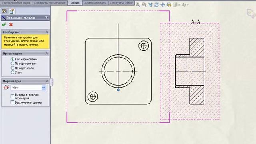Viewport: 256px width, 144px height.
Task: Click the line icon beside Вставить линию
Action: [x=4, y=18]
